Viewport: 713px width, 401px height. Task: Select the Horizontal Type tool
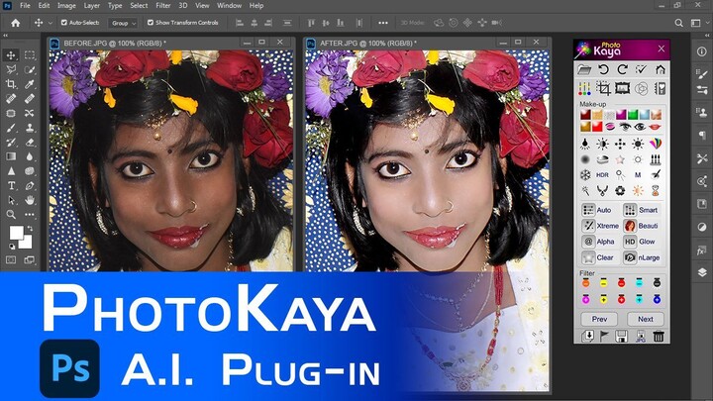coord(11,185)
